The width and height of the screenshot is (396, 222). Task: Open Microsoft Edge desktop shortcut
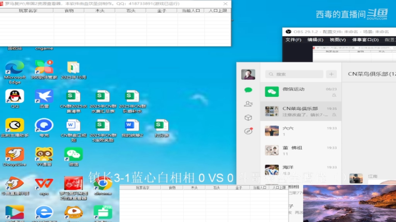point(14,72)
